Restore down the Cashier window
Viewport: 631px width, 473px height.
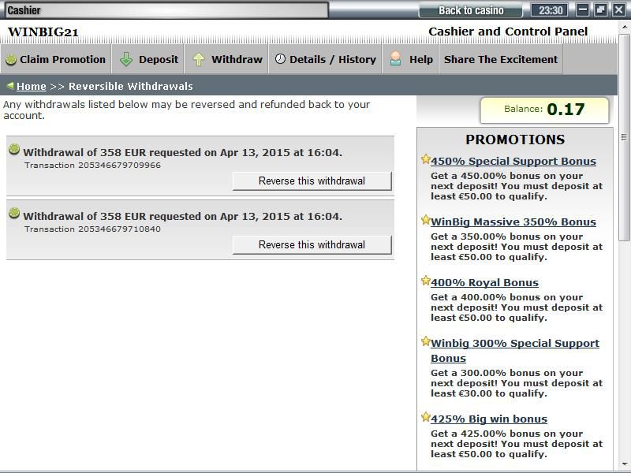600,9
